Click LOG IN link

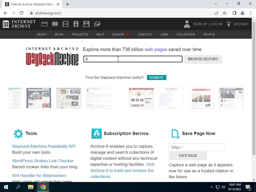coord(216,24)
